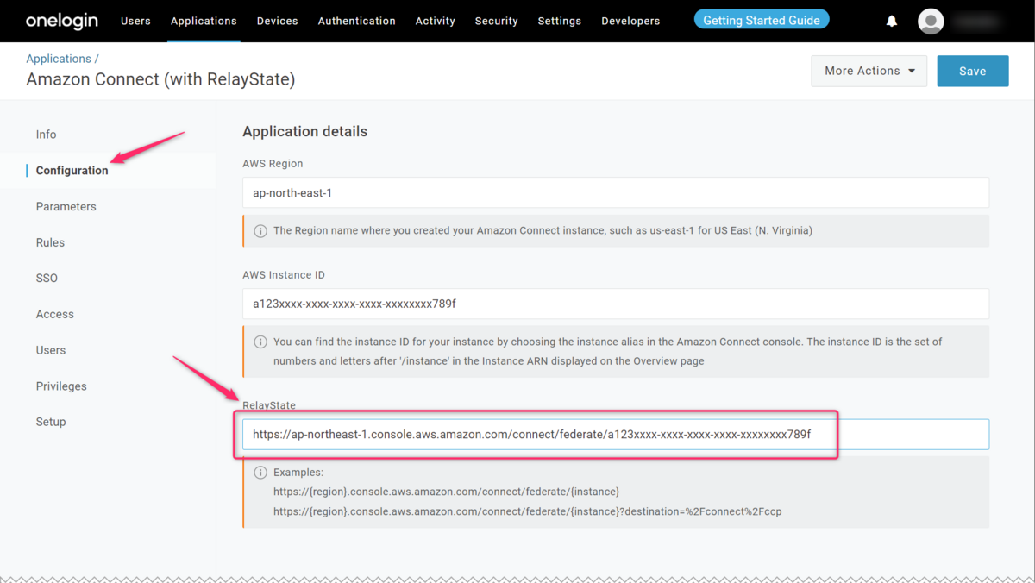Click the info icon beside Examples
The image size is (1035, 583).
[260, 473]
